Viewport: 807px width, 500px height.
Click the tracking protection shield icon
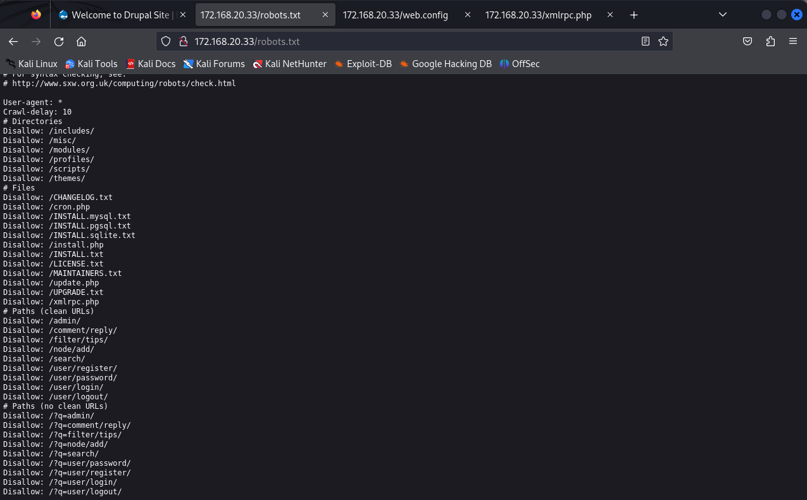[x=166, y=42]
